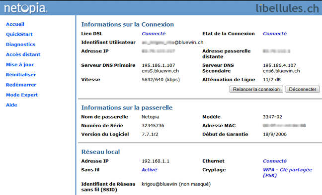
Task: Click the netopia logo
Action: (x=26, y=8)
